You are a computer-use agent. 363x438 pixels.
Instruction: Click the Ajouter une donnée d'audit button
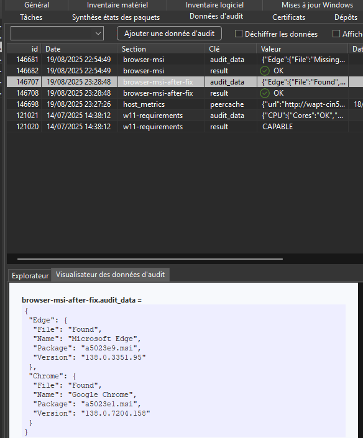coord(169,34)
